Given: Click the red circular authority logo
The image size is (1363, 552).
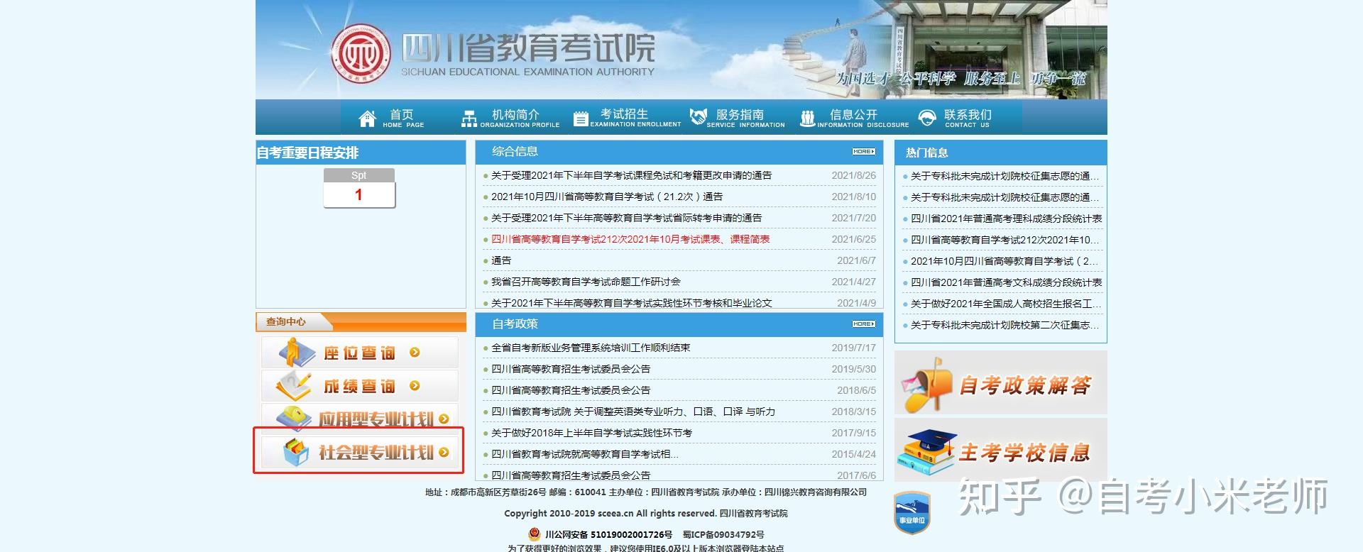Looking at the screenshot, I should (362, 54).
